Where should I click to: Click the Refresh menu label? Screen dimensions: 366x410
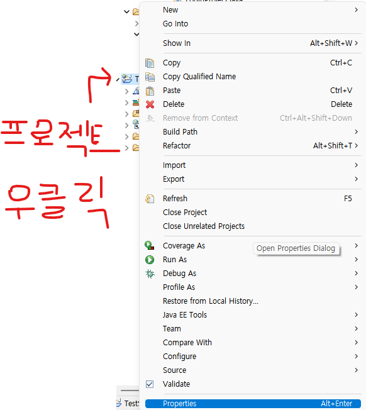pos(175,199)
